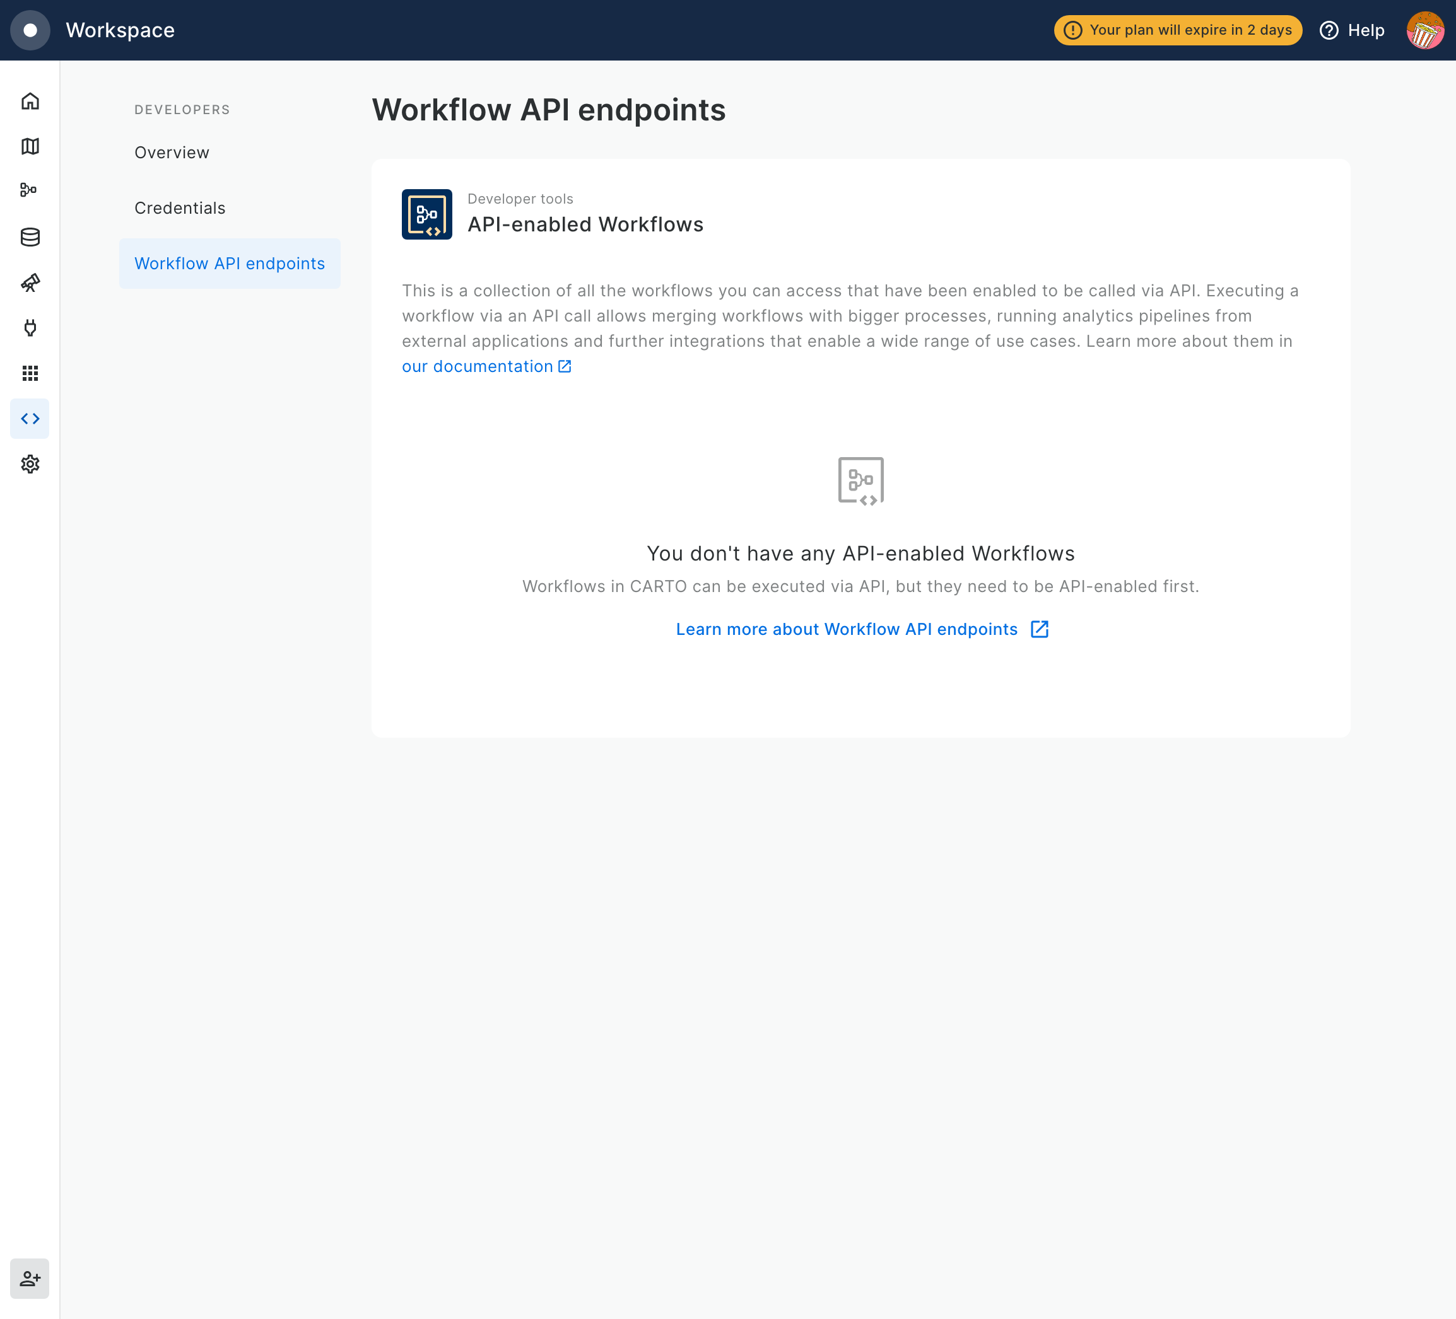The image size is (1456, 1319).
Task: Click the Help button in header
Action: (1352, 30)
